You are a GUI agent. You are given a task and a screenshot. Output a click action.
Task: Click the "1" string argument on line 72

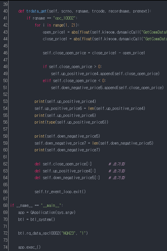coord(83,233)
